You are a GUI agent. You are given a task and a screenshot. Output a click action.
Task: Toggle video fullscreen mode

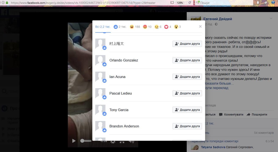click(122, 141)
